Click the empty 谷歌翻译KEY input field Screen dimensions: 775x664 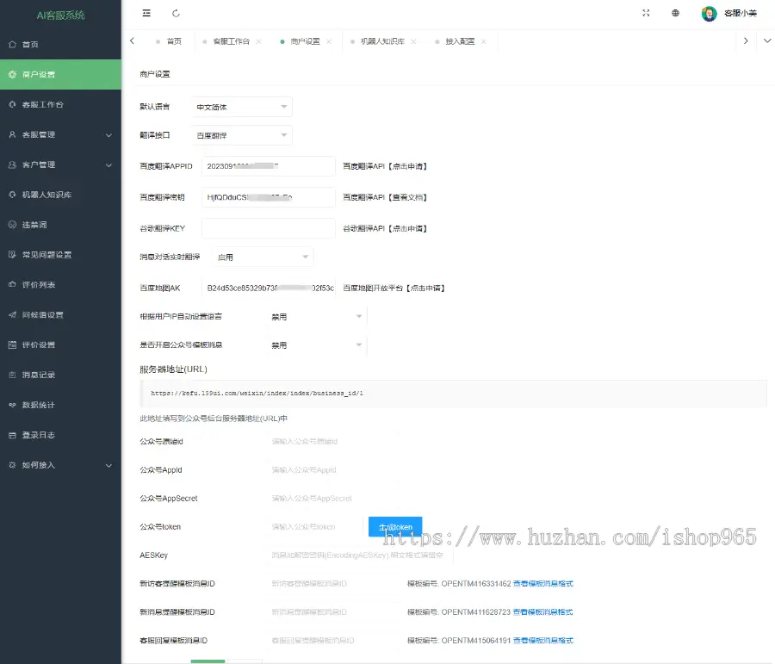click(269, 228)
